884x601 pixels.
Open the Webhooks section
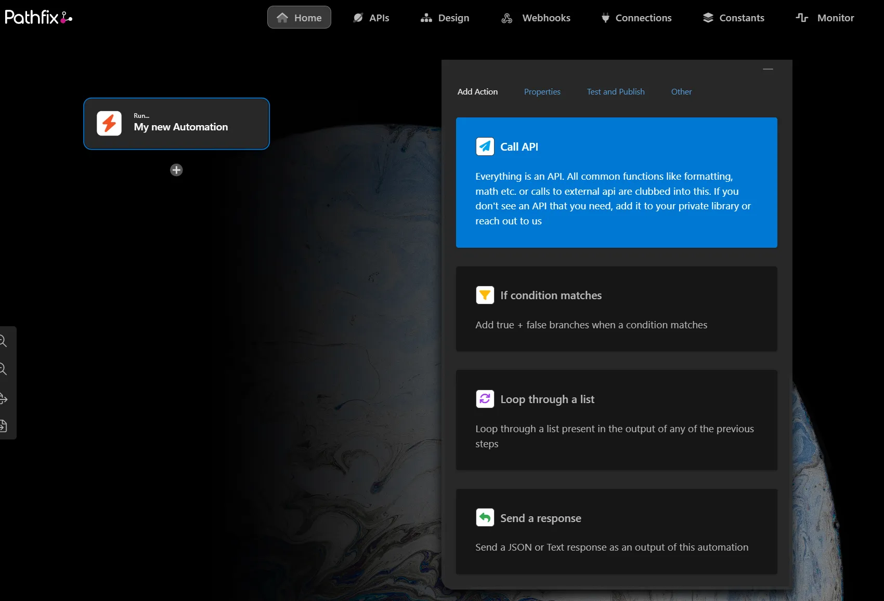click(x=536, y=18)
